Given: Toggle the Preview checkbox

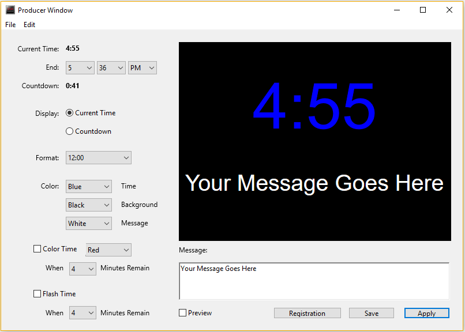Looking at the screenshot, I should [x=181, y=312].
